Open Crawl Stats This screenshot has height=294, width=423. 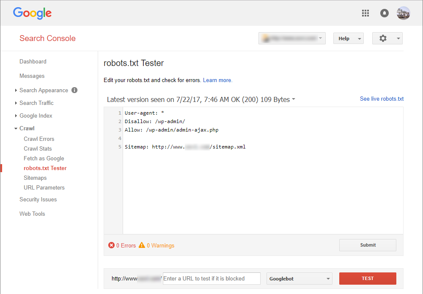coord(38,148)
